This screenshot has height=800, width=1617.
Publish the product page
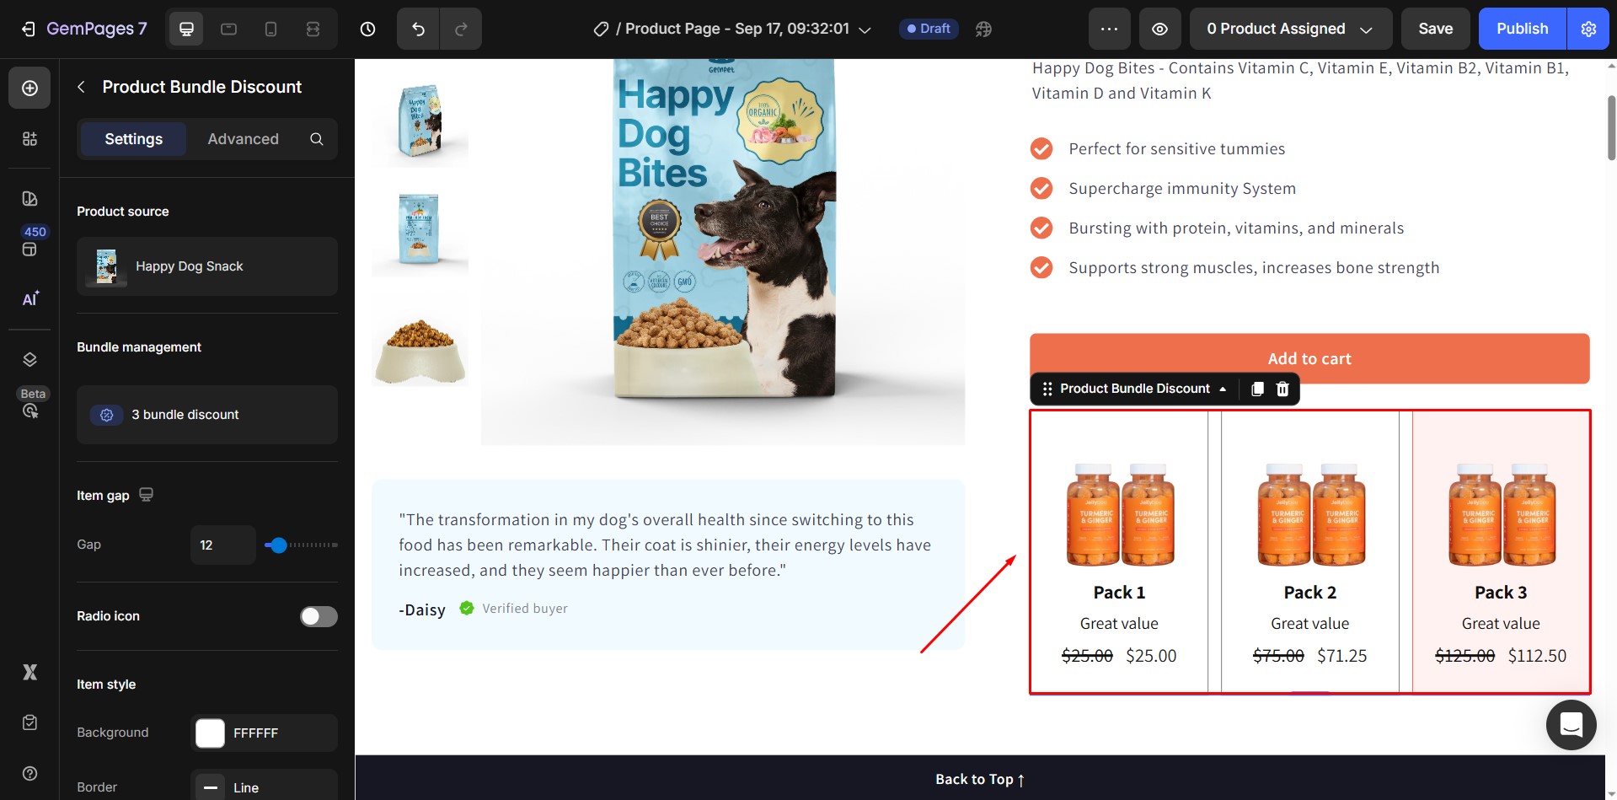[1521, 30]
